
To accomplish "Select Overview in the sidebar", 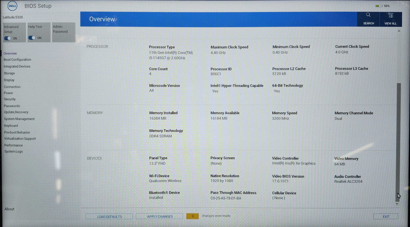I will tap(10, 54).
